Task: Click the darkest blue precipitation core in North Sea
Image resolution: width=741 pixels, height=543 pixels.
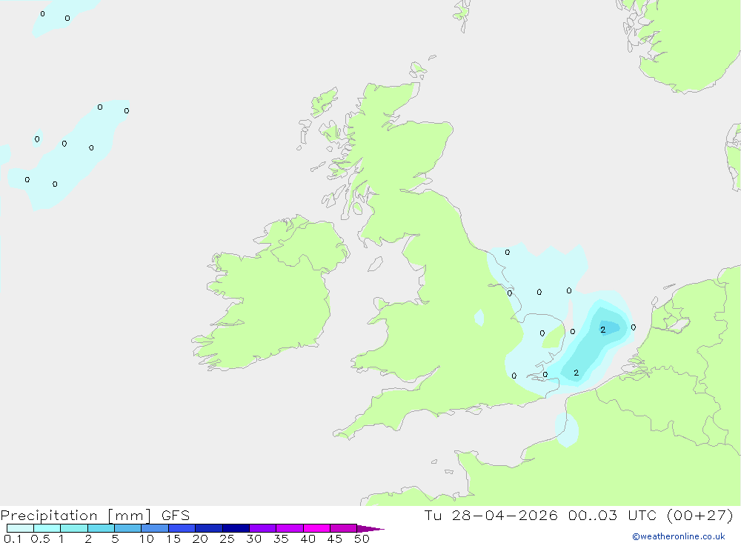Action: pyautogui.click(x=608, y=327)
